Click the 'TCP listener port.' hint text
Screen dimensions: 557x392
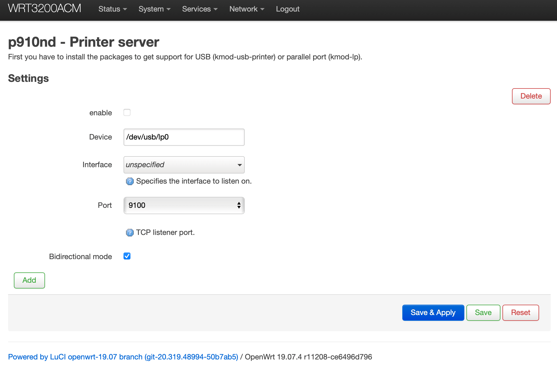pos(165,233)
